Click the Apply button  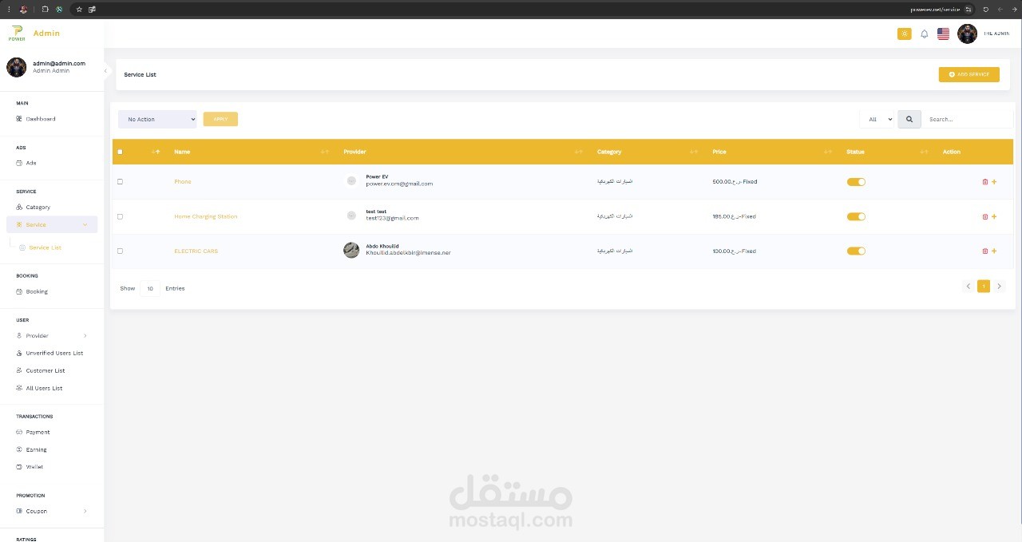click(220, 119)
